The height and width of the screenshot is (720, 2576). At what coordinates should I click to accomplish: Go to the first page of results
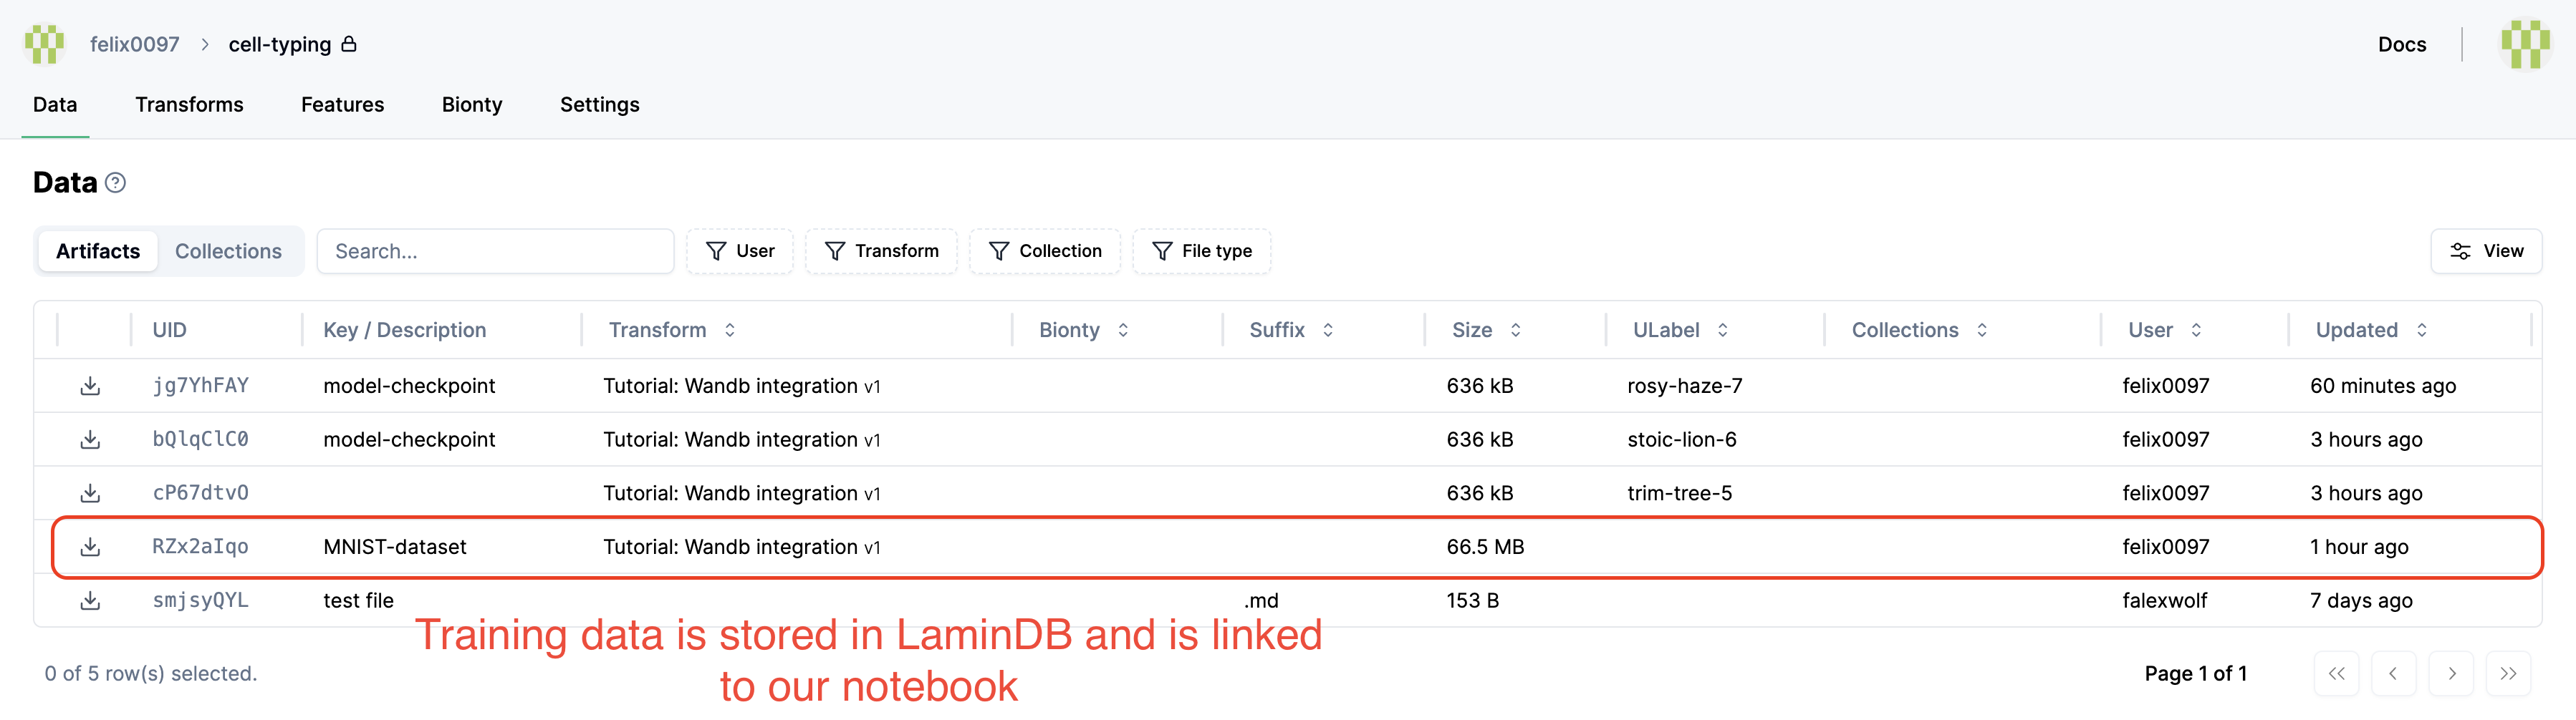point(2336,674)
